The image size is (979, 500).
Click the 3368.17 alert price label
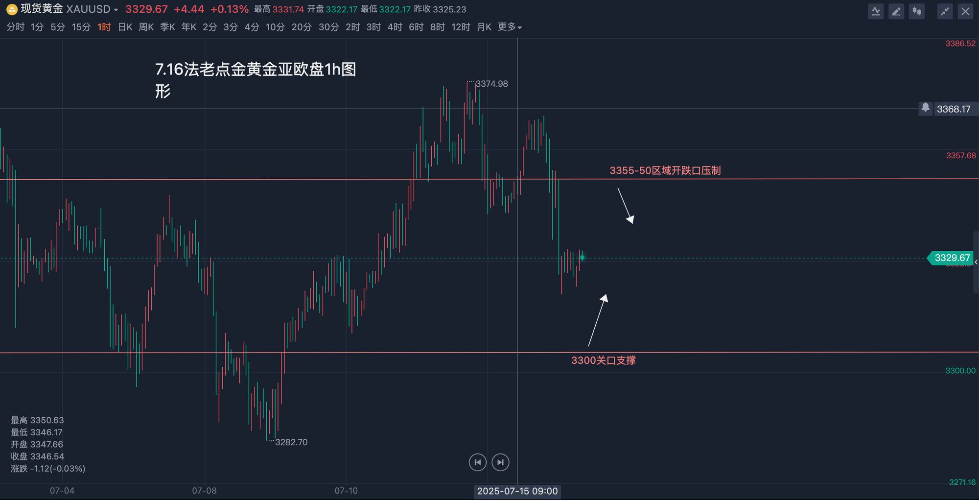click(x=953, y=109)
